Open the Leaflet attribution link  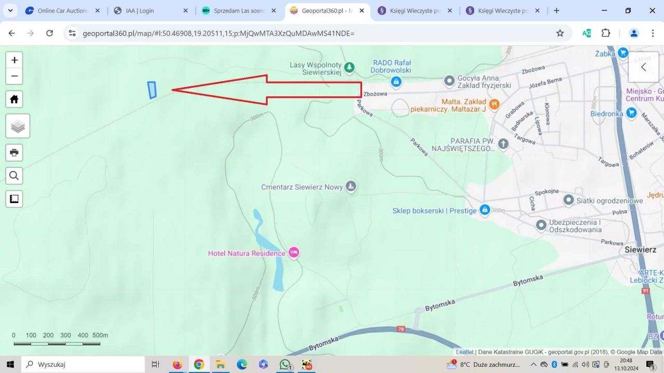click(465, 352)
